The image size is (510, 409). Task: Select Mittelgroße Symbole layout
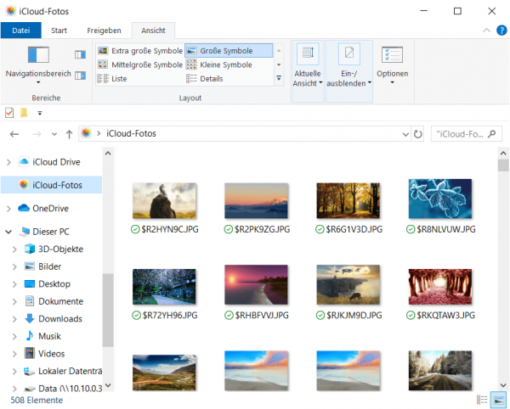pos(140,64)
